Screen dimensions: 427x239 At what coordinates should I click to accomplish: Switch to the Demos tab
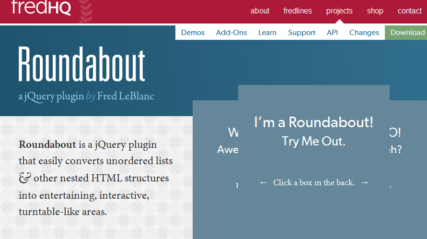pyautogui.click(x=193, y=33)
